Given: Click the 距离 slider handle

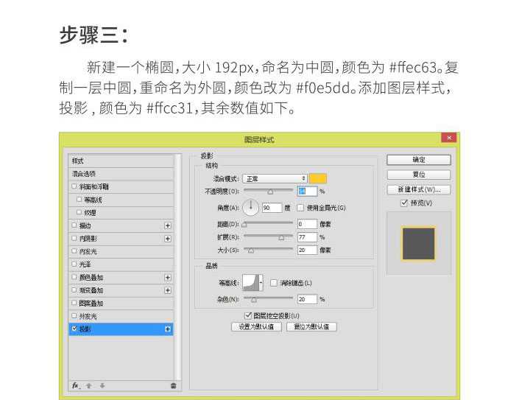Looking at the screenshot, I should (244, 225).
